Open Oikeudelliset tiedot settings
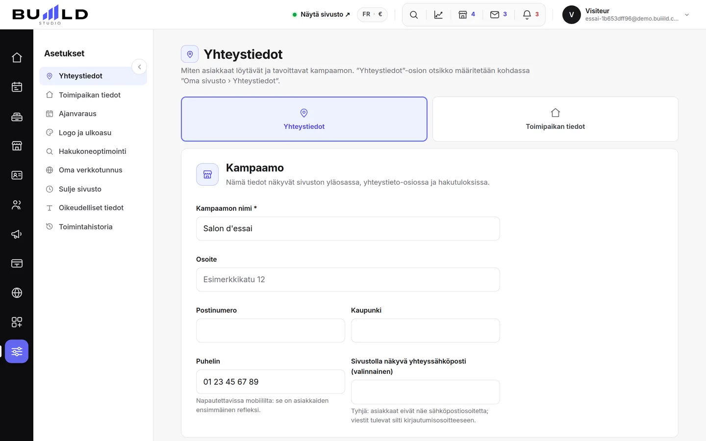Image resolution: width=706 pixels, height=441 pixels. [x=93, y=208]
